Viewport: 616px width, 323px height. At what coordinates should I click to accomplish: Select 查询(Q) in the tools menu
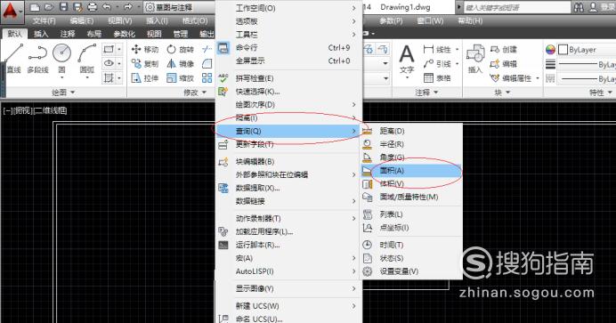[x=288, y=131]
